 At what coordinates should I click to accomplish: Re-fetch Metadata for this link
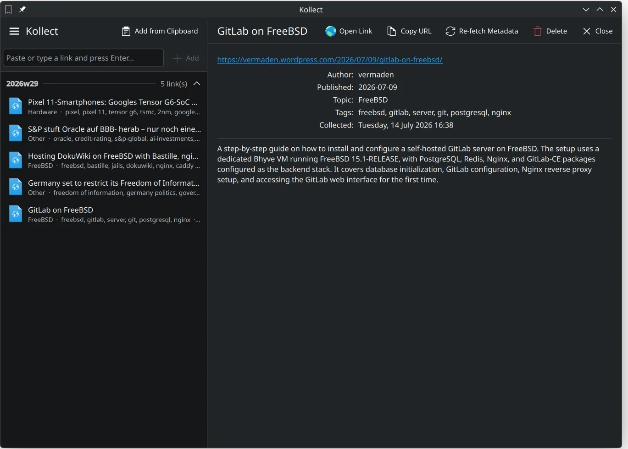point(482,31)
